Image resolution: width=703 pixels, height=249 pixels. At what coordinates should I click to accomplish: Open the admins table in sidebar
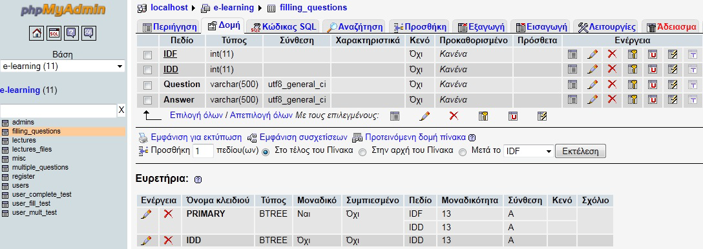point(23,122)
